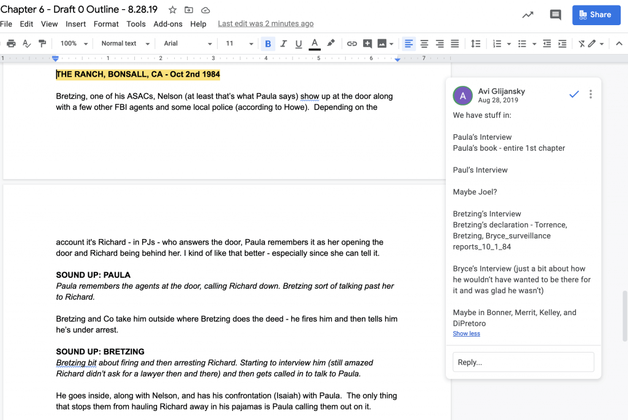628x420 pixels.
Task: Toggle underline formatting
Action: tap(299, 44)
